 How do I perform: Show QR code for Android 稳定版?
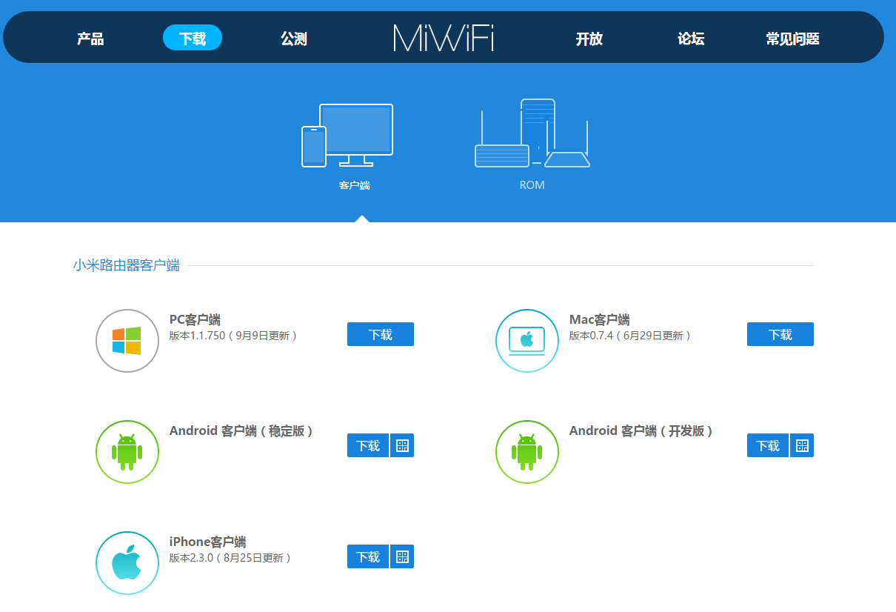point(402,445)
